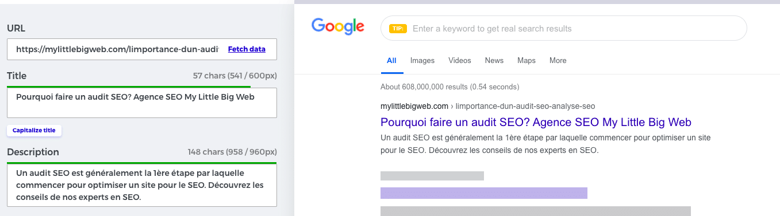Click the Fetch data link
The image size is (780, 216).
tap(247, 49)
